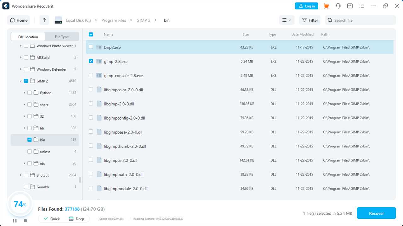Sort by Date Modified column header

pyautogui.click(x=302, y=34)
